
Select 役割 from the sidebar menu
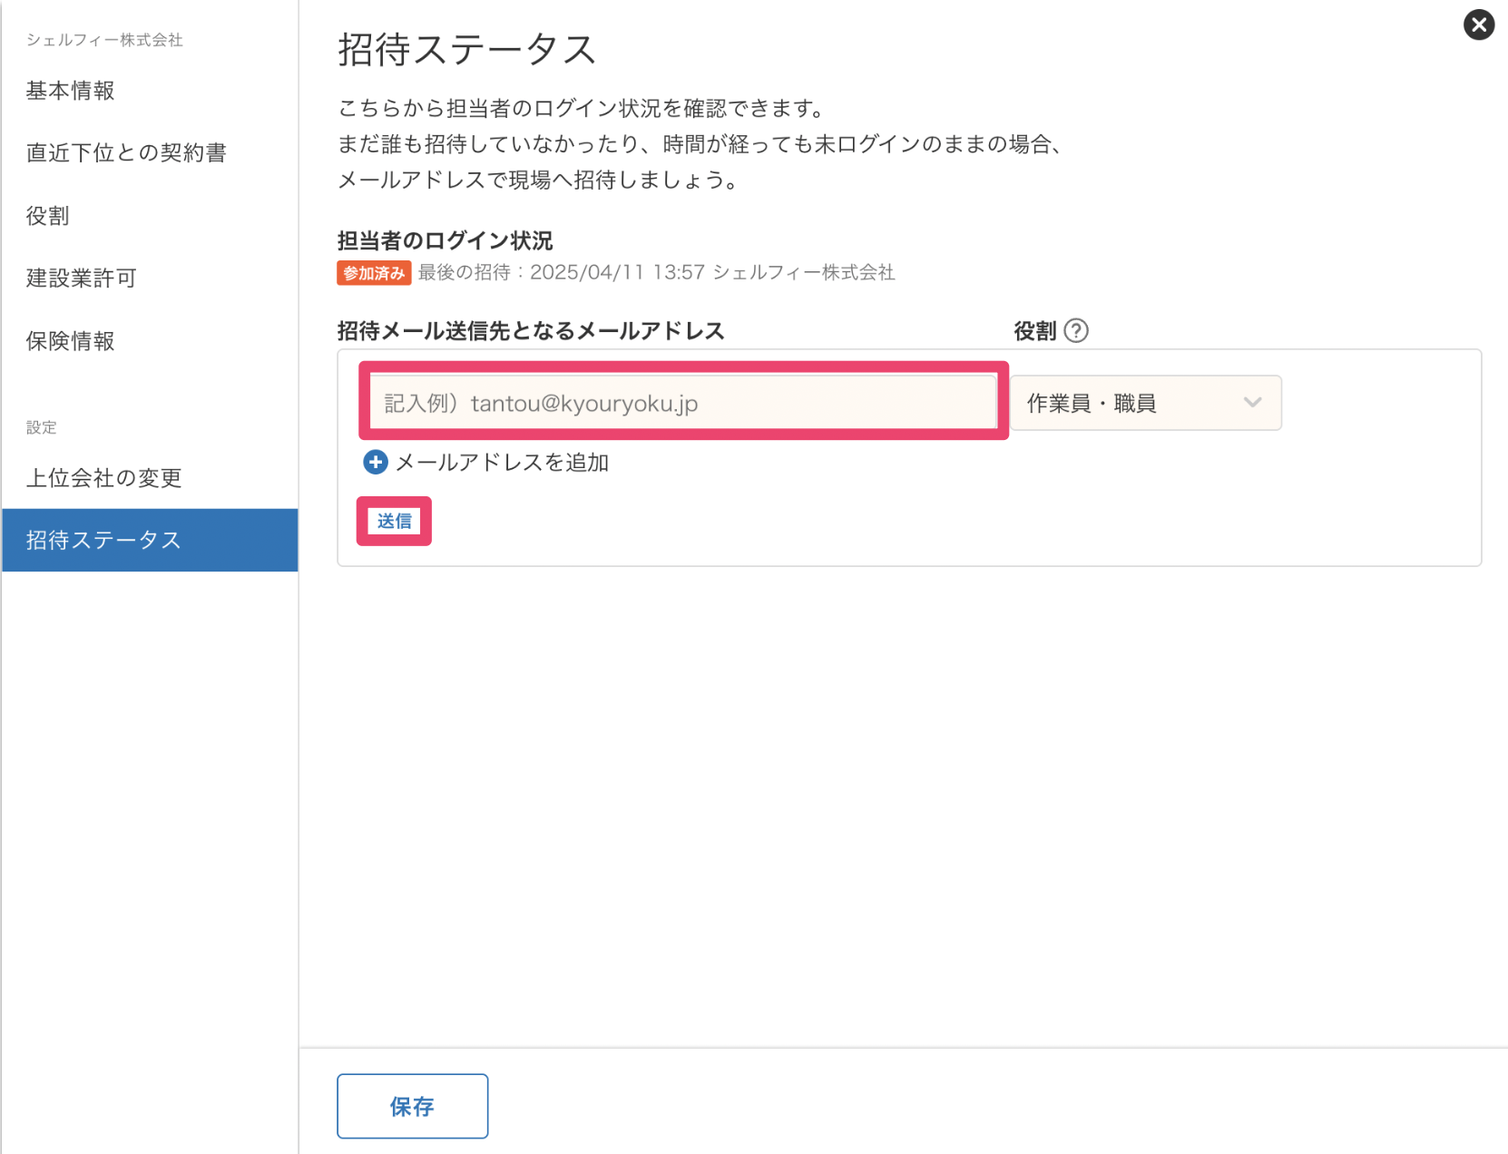click(48, 216)
